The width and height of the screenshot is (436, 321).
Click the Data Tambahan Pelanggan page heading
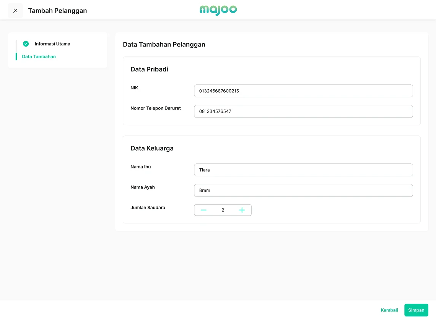click(164, 45)
